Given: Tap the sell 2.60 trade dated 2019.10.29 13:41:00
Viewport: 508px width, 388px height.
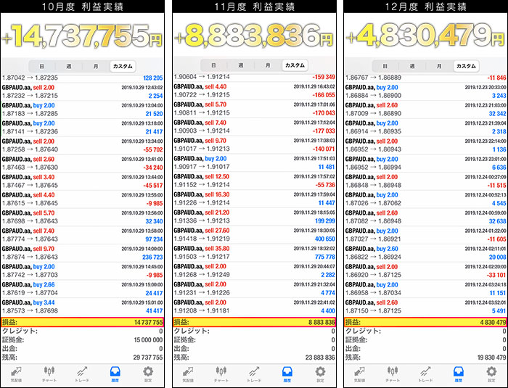Looking at the screenshot, I should 82,163.
